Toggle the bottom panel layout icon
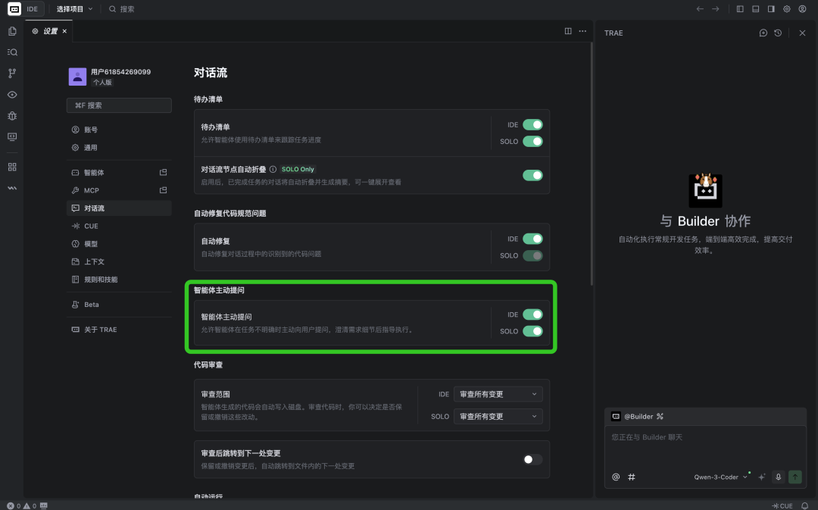The width and height of the screenshot is (818, 510). pos(755,9)
